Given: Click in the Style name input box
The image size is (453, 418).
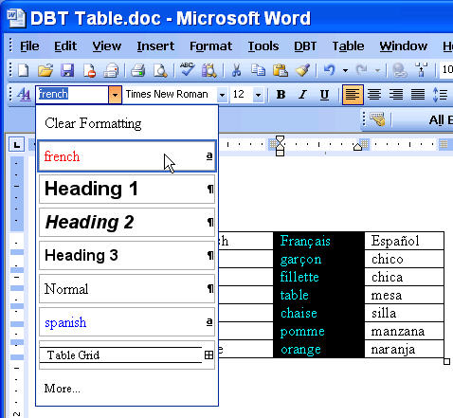Looking at the screenshot, I should pos(72,95).
